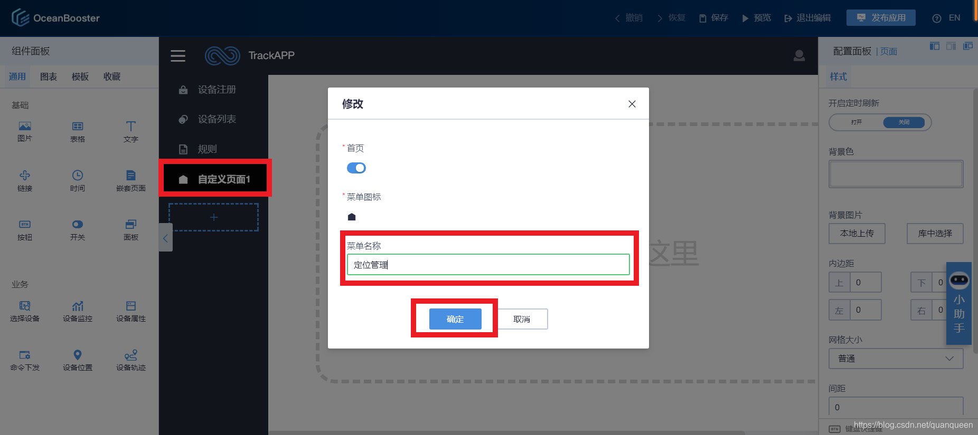This screenshot has width=978, height=435.
Task: Select the 面板 panel component
Action: pyautogui.click(x=131, y=230)
